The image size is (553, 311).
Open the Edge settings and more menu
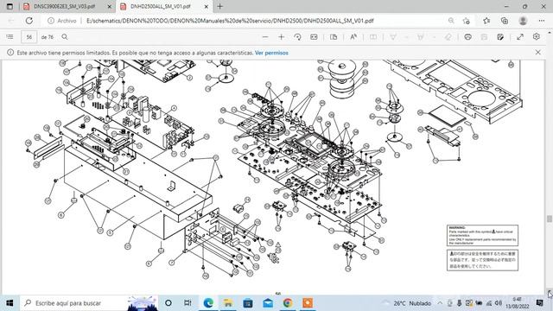[542, 21]
